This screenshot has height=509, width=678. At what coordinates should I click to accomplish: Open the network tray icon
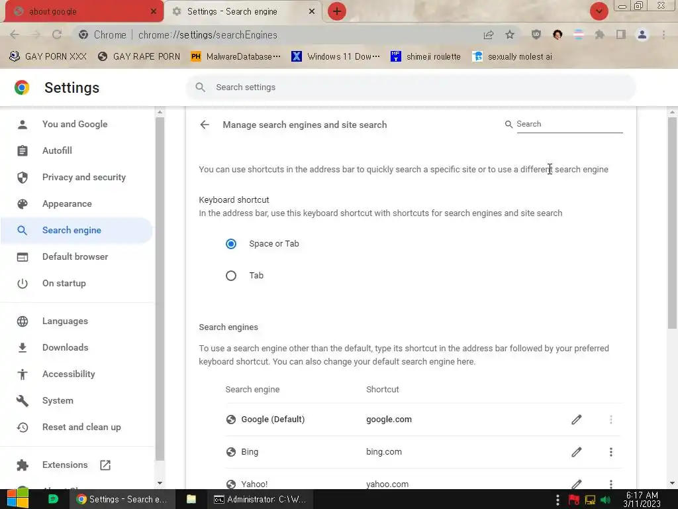coord(590,500)
